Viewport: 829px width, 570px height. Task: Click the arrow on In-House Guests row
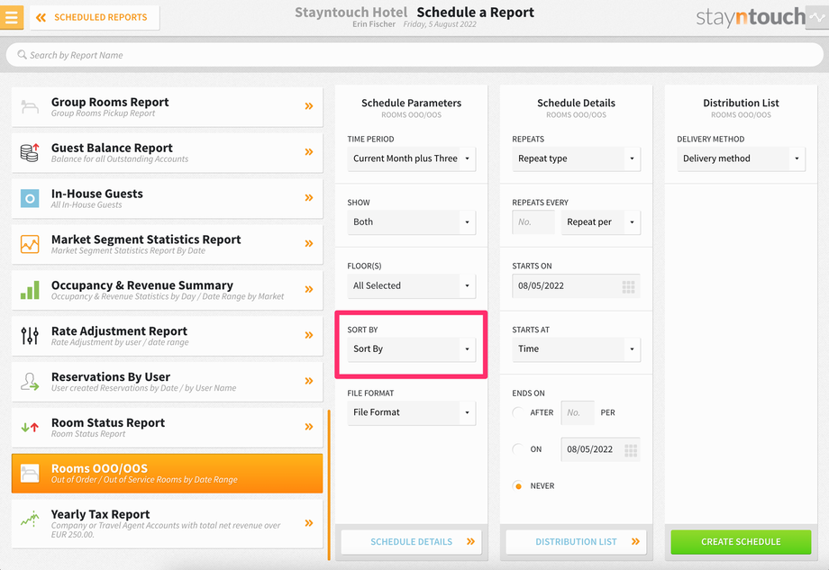[x=309, y=197]
